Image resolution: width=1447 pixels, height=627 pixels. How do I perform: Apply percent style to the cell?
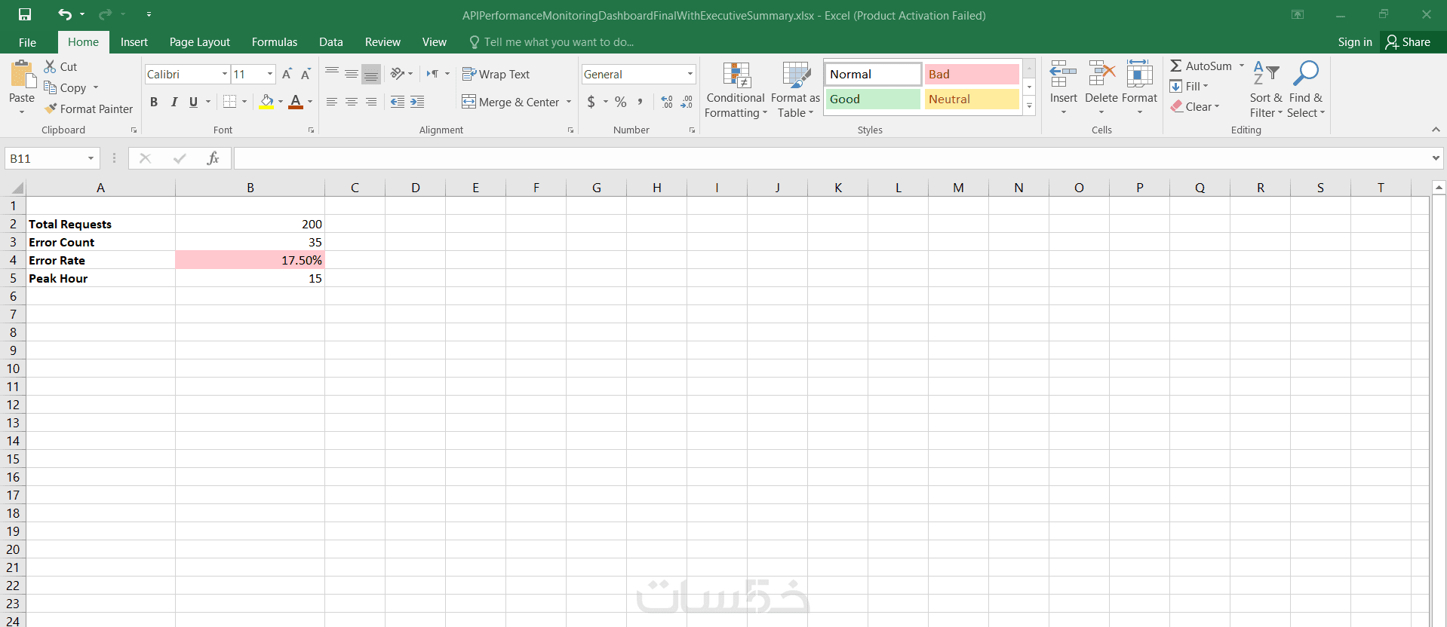pyautogui.click(x=621, y=102)
